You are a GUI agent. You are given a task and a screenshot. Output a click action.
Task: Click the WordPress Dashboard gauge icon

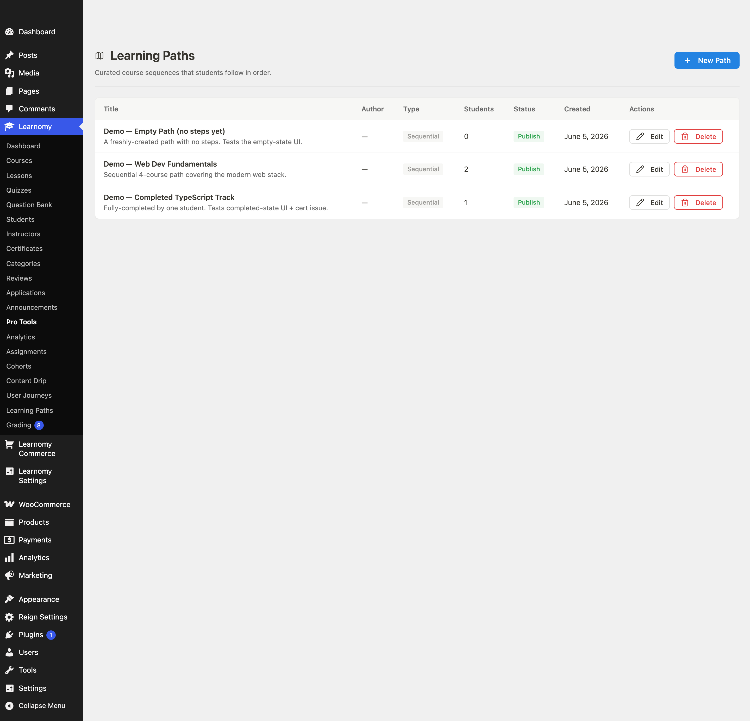coord(10,32)
